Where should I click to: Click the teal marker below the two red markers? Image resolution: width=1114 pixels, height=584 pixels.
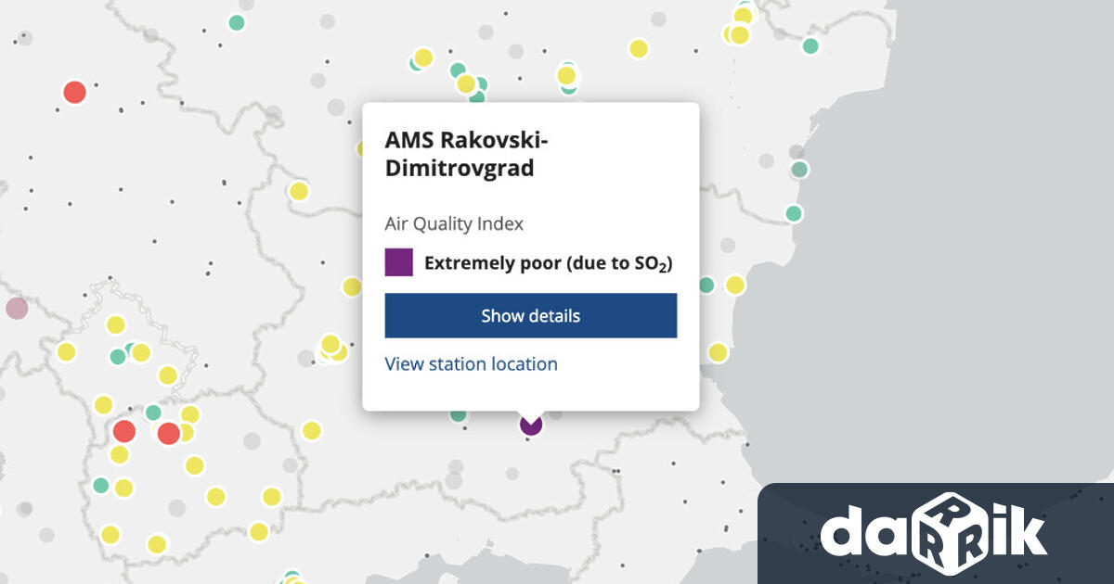[x=101, y=485]
